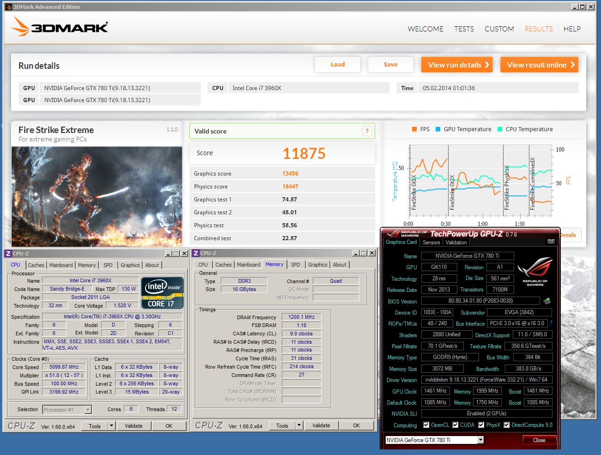Click the Core Speed 5099.87 MHz value
This screenshot has height=455, width=601.
[64, 367]
